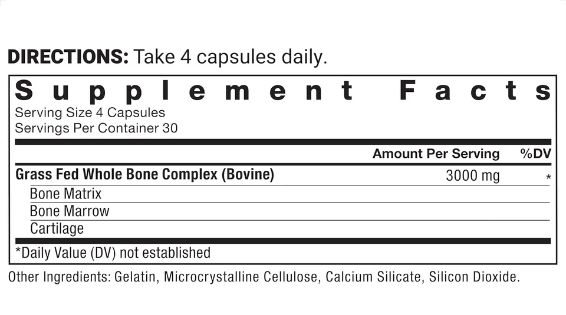Click the word "Facts" in the title
This screenshot has height=315, width=566.
(x=475, y=92)
